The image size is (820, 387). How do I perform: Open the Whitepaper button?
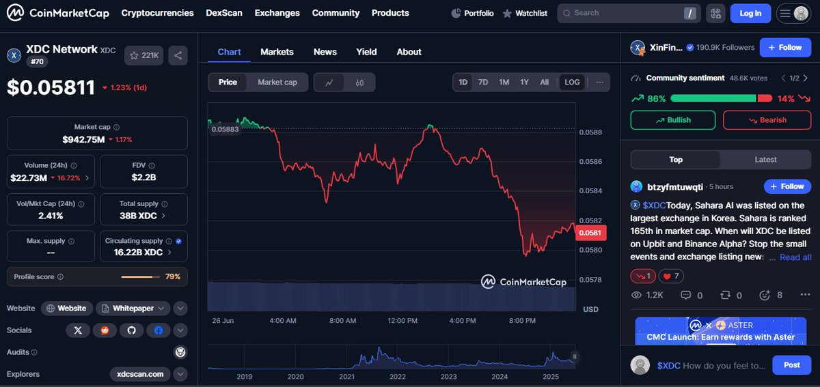(133, 309)
